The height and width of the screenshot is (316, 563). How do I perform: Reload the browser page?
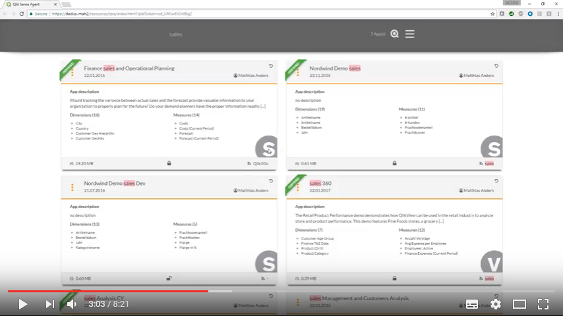22,14
